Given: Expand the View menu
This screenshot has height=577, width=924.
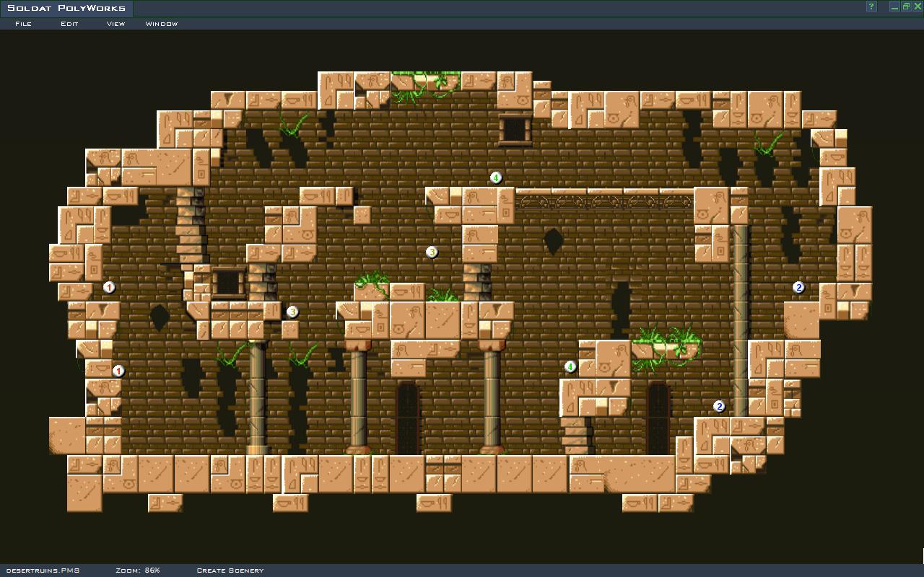Looking at the screenshot, I should point(115,24).
